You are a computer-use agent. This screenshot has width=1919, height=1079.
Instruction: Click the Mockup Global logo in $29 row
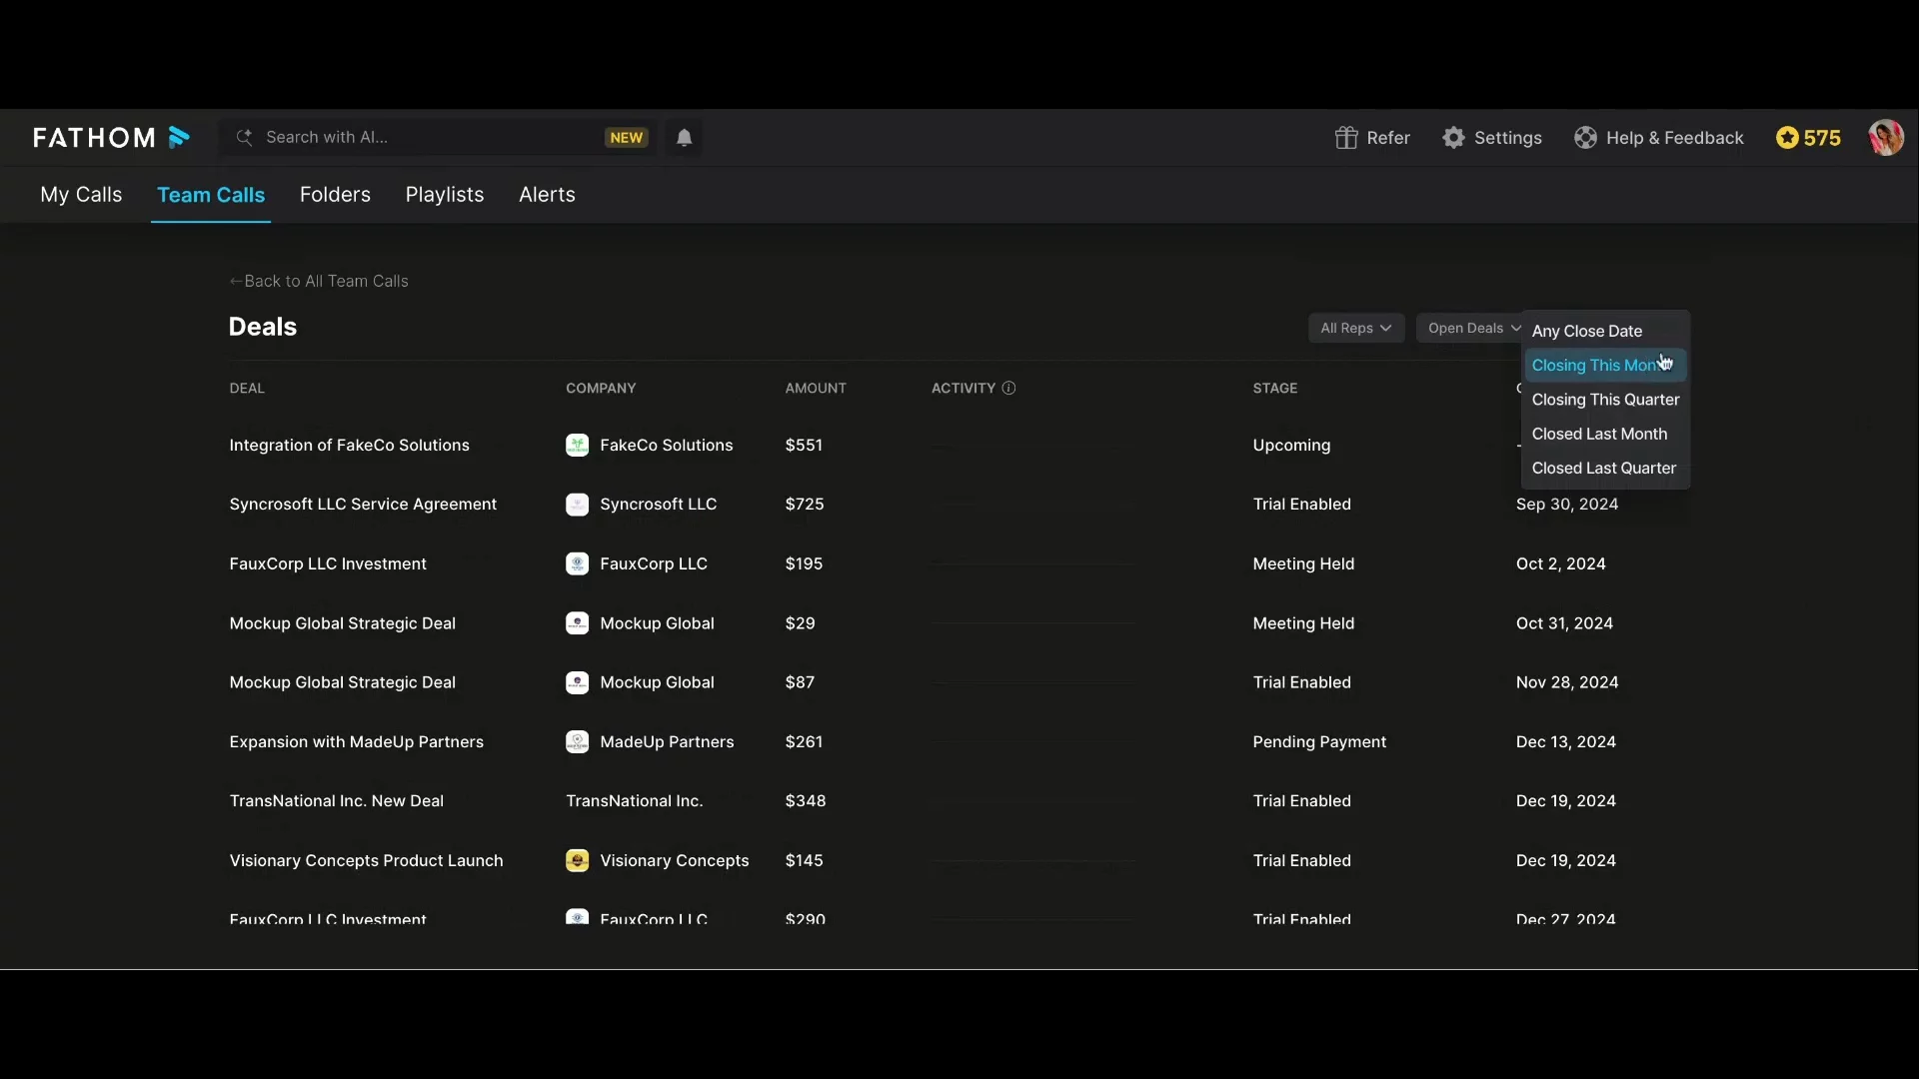577,623
